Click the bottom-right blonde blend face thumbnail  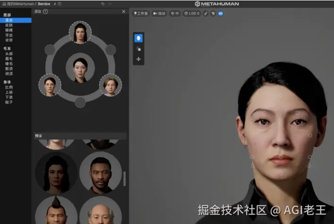110,85
